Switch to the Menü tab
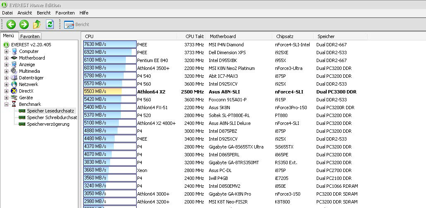The image size is (426, 208). [x=9, y=36]
